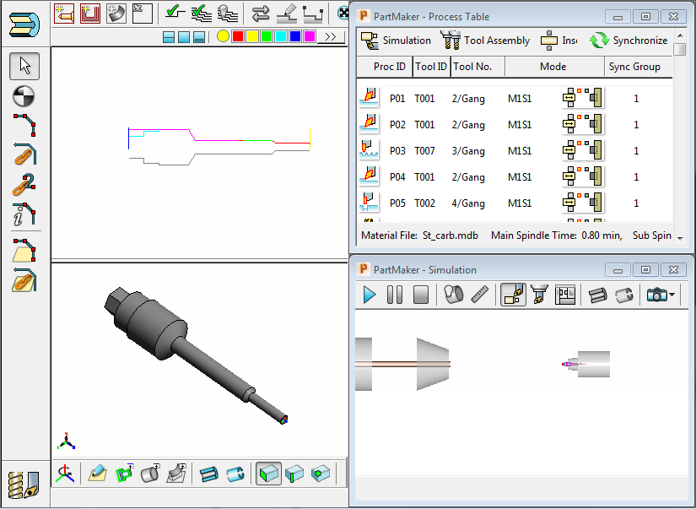Toggle the box view with green side face
Image resolution: width=696 pixels, height=509 pixels.
pos(294,474)
